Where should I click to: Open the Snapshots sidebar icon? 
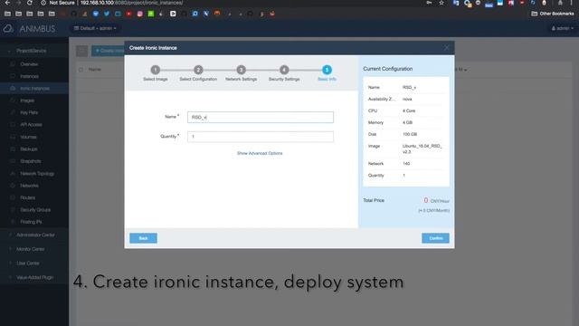tap(13, 161)
